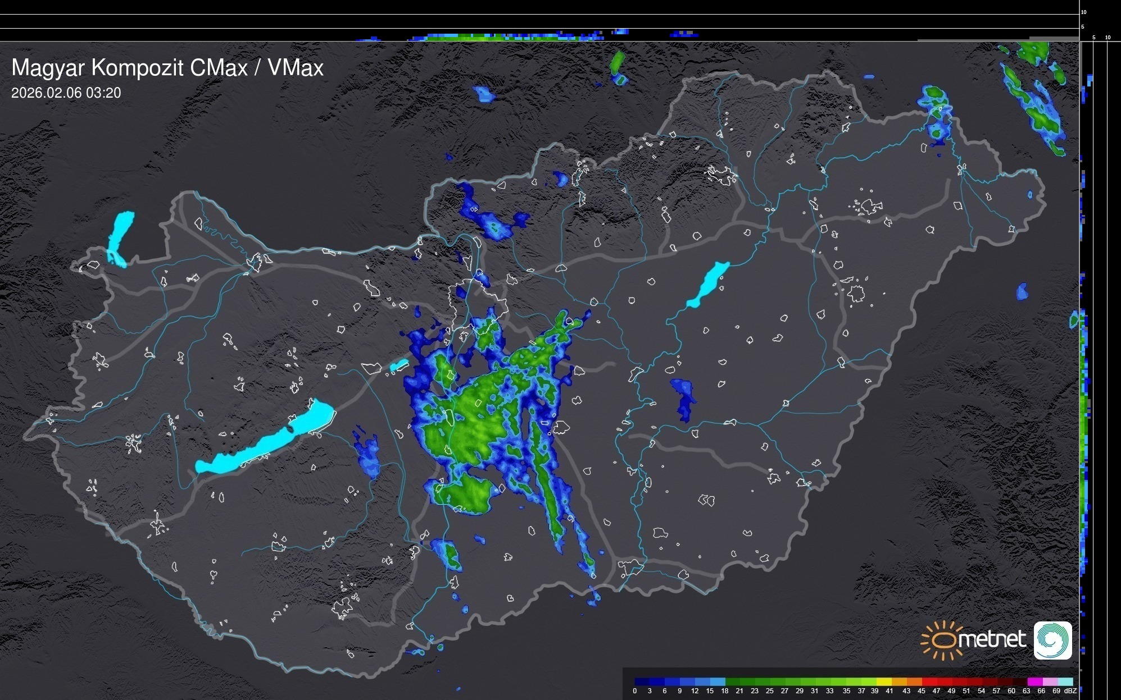This screenshot has height=700, width=1121.
Task: Click the teal swirl app icon
Action: point(1052,640)
